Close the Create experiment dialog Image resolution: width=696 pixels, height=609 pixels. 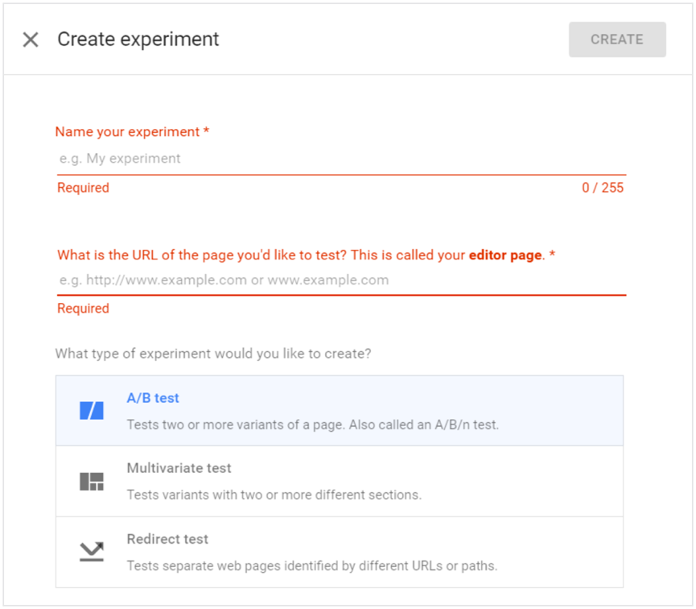tap(31, 39)
